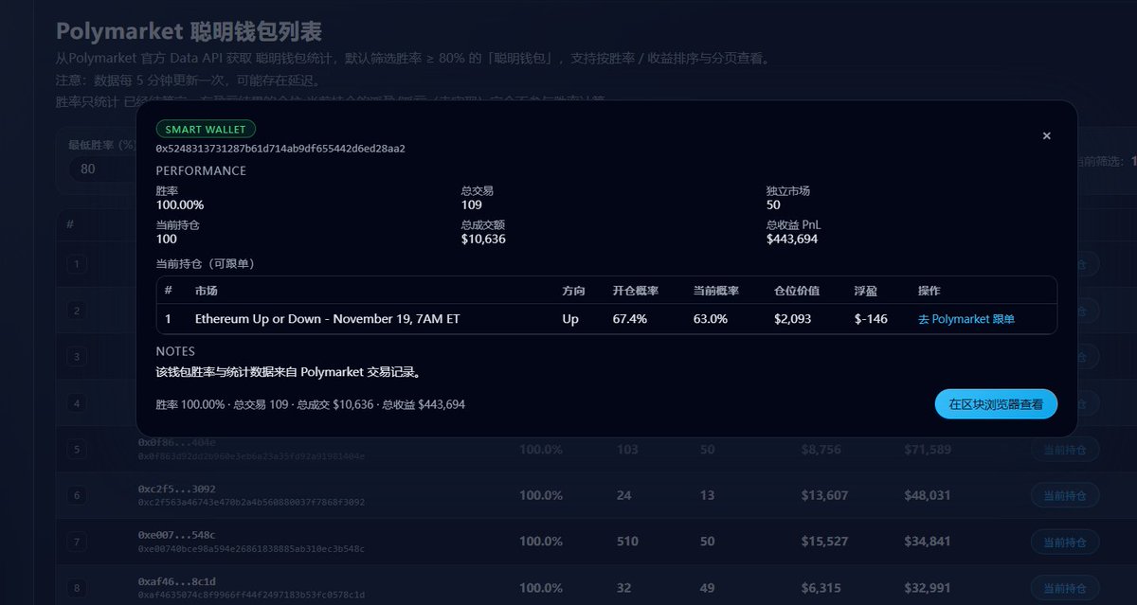Click the SMART WALLET badge
This screenshot has height=605, width=1137.
pos(206,130)
